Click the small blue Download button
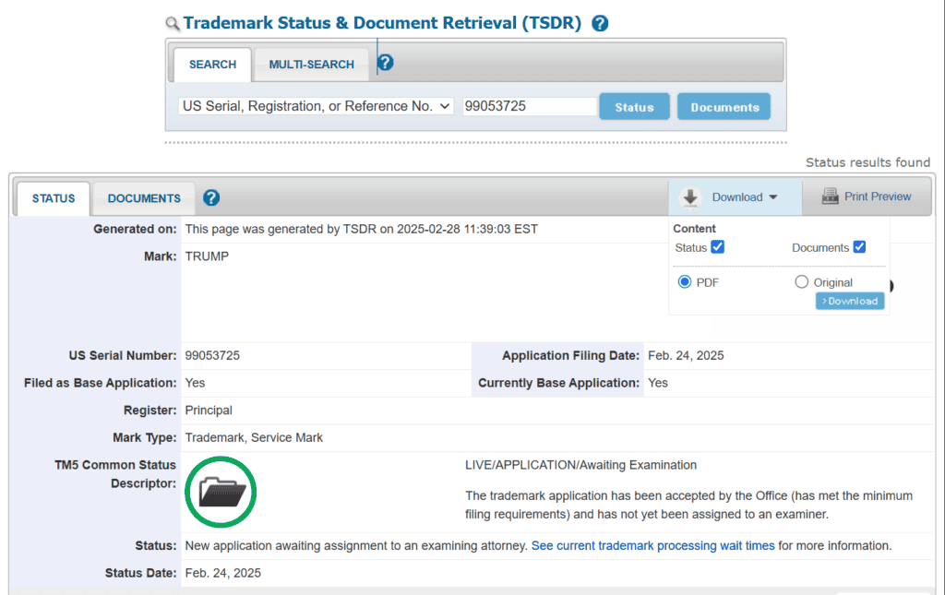This screenshot has width=945, height=595. pos(850,301)
